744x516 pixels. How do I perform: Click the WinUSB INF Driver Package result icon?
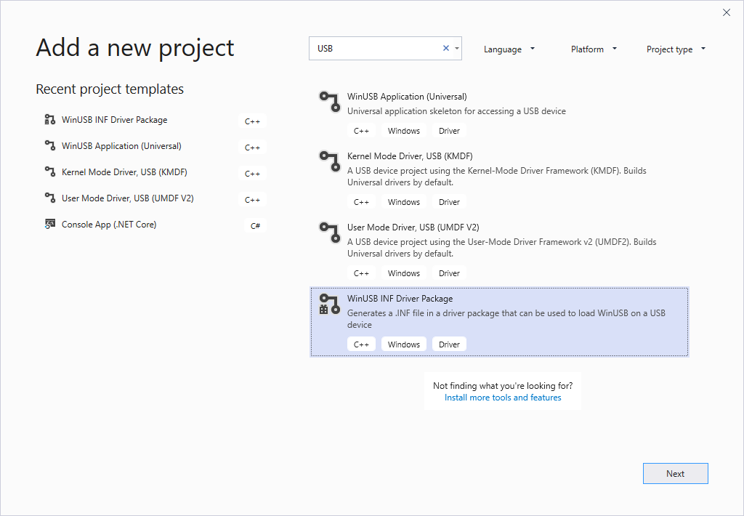(329, 304)
